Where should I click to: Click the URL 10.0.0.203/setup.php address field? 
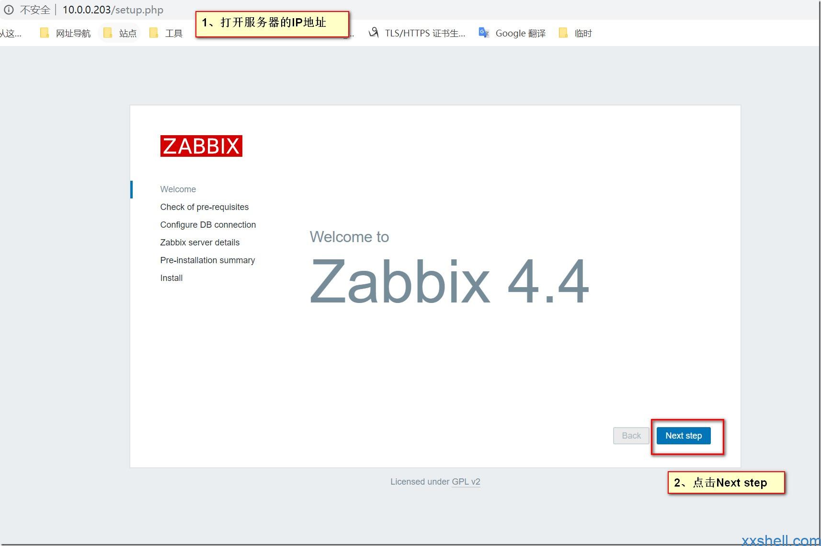point(113,10)
